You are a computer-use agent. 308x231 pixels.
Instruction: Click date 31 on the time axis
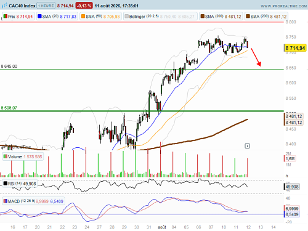[x=149, y=227]
